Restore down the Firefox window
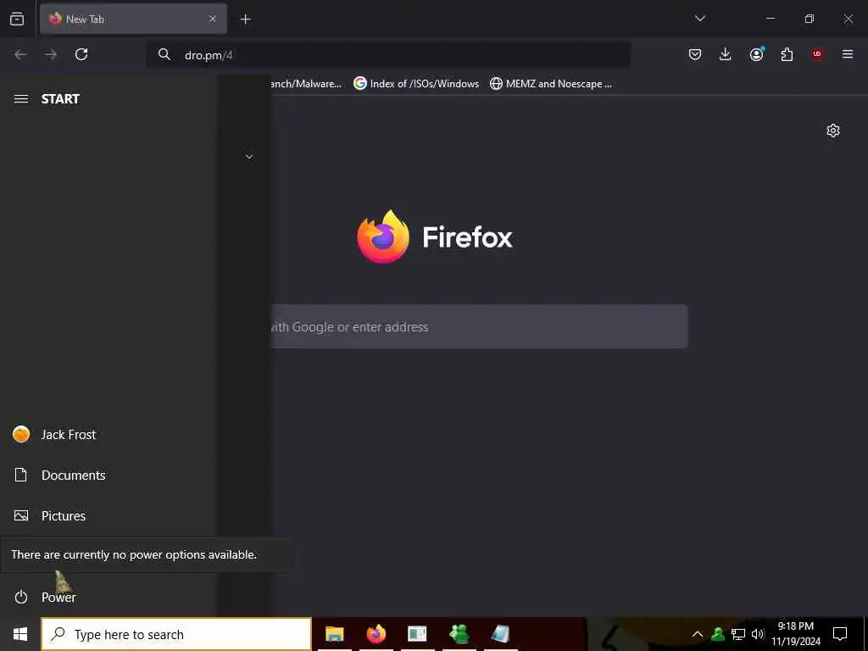868x651 pixels. [810, 19]
